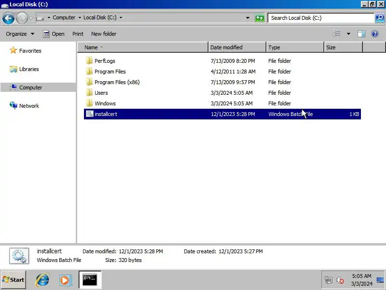Click the Program Files folder icon
Image resolution: width=386 pixels, height=290 pixels.
pos(89,71)
